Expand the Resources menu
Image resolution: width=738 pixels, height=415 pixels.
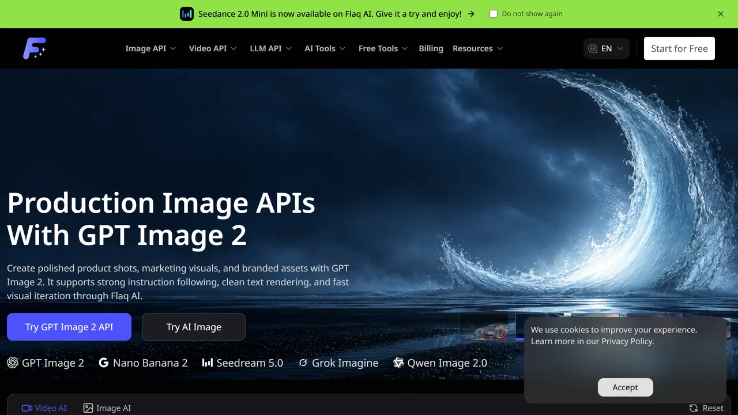[x=478, y=48]
